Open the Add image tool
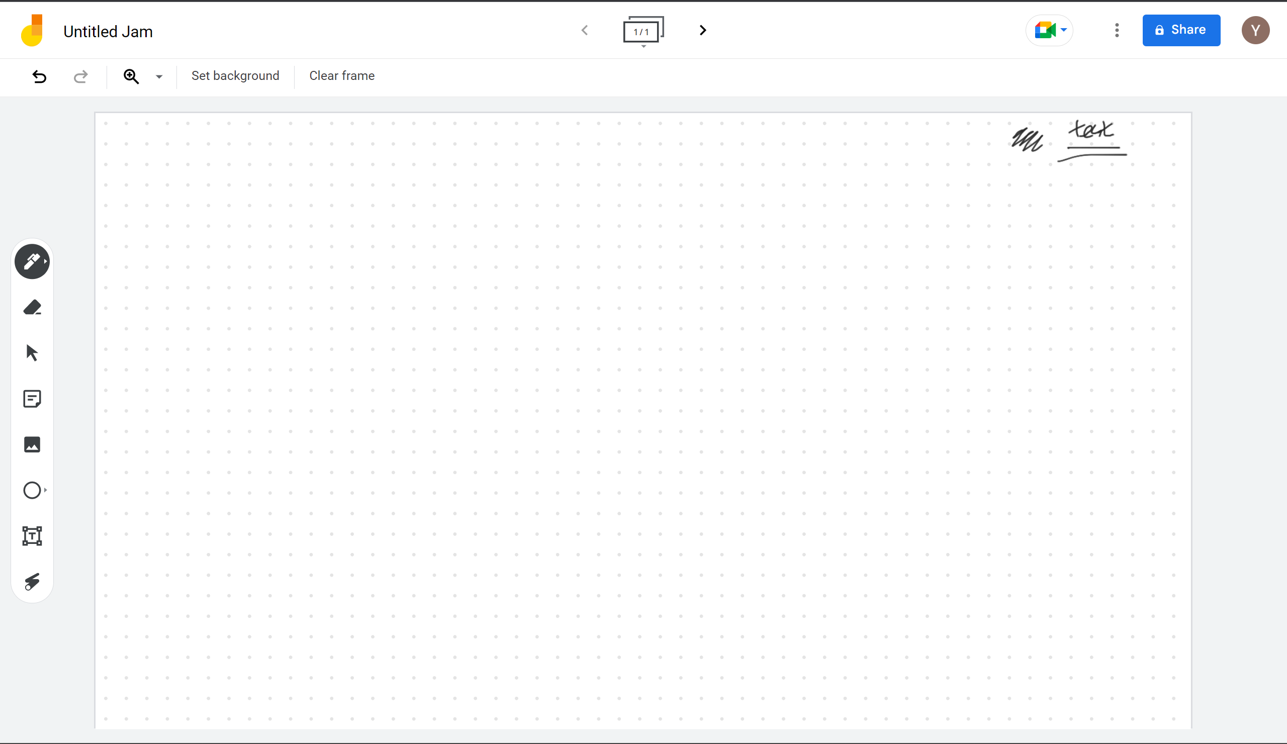The width and height of the screenshot is (1287, 744). (32, 444)
